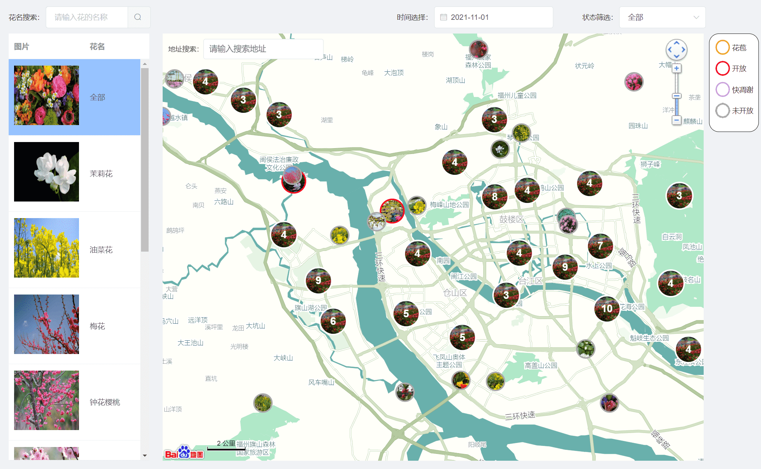The height and width of the screenshot is (469, 761).
Task: Click the 未开放 gray legend circle
Action: [722, 111]
